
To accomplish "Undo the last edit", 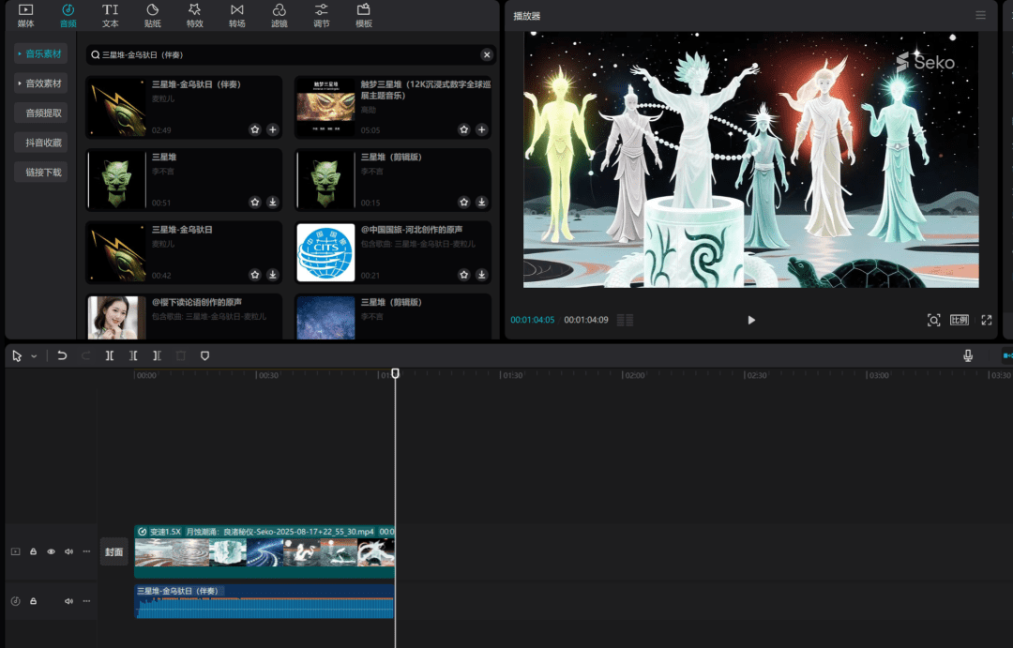I will [62, 356].
